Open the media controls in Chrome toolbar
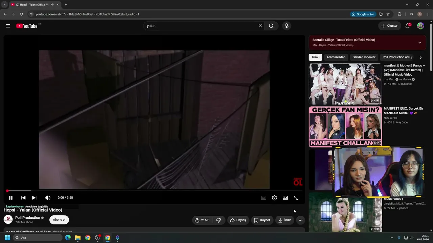The height and width of the screenshot is (243, 433). 411,14
